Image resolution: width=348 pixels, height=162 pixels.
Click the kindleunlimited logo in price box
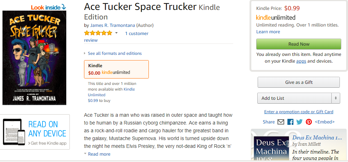(x=276, y=17)
